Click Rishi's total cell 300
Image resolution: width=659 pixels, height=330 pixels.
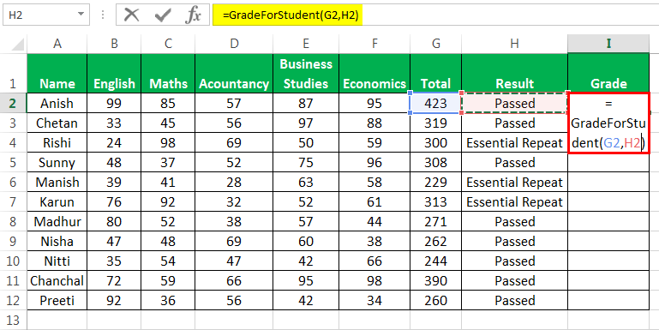pos(435,142)
